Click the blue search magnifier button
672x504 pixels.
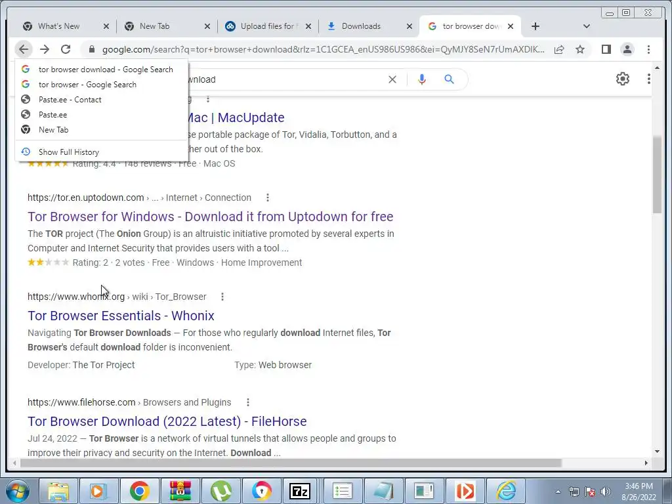point(449,79)
